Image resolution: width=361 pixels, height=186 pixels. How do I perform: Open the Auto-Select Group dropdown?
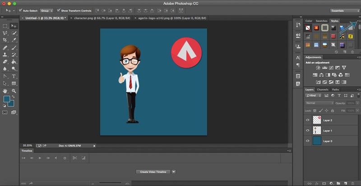(46, 10)
